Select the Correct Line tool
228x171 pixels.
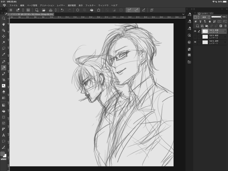coord(3,147)
